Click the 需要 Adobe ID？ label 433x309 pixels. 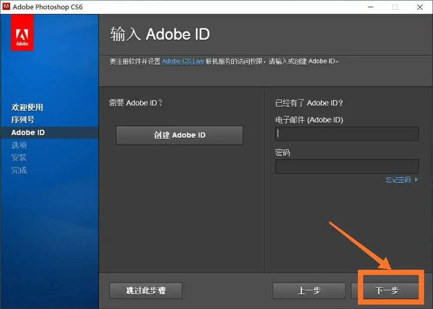pos(136,103)
